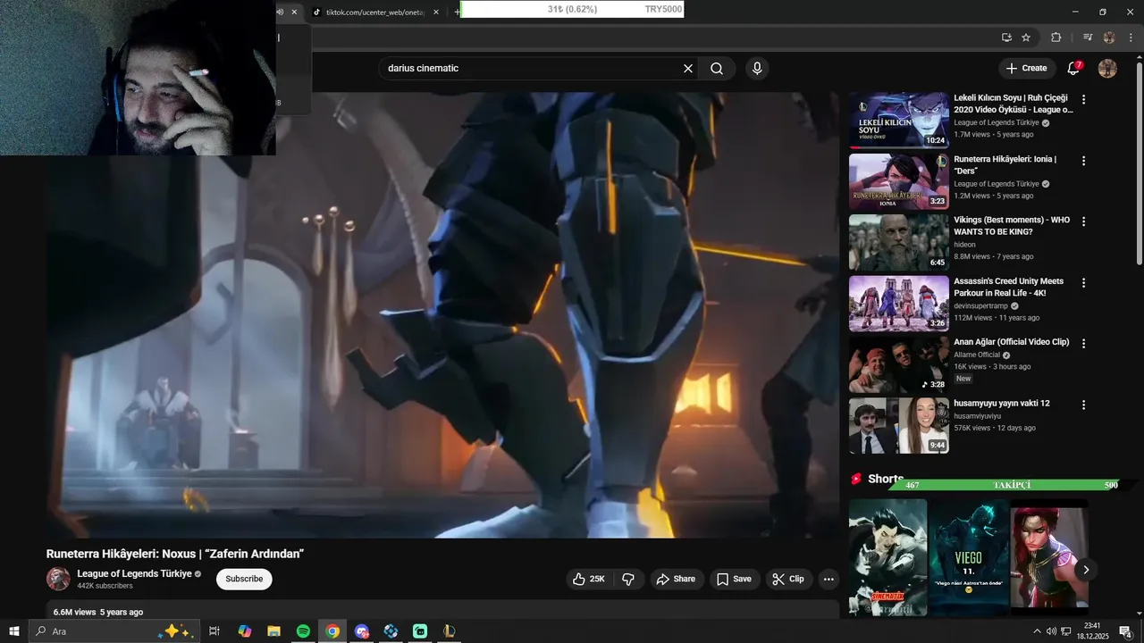
Task: Click the Clip button
Action: click(789, 579)
